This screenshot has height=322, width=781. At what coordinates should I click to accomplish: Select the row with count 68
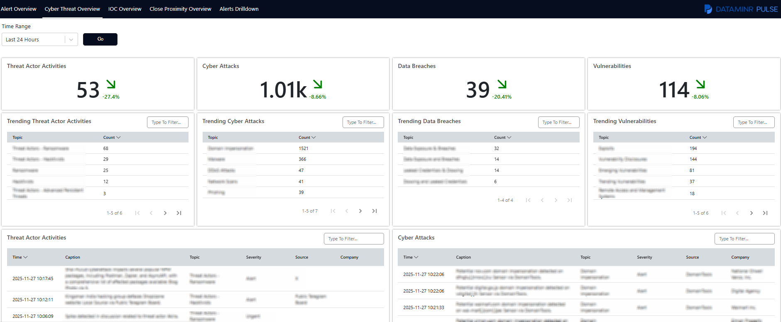pyautogui.click(x=98, y=148)
